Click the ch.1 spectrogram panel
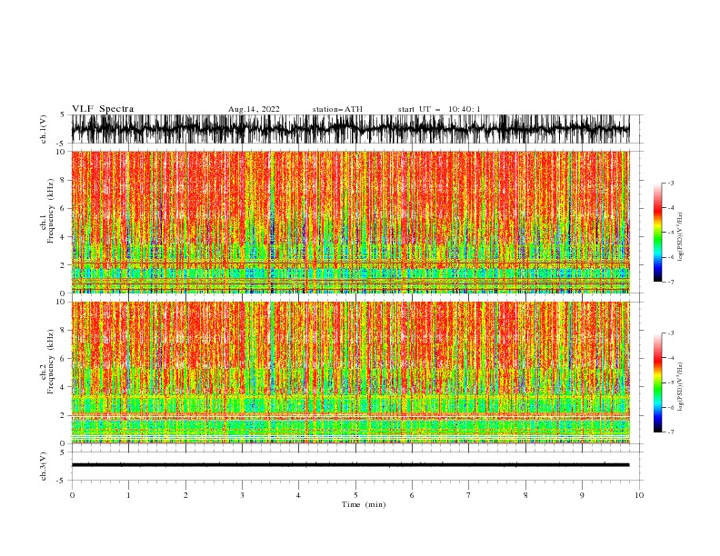Image resolution: width=720 pixels, height=556 pixels. 350,222
